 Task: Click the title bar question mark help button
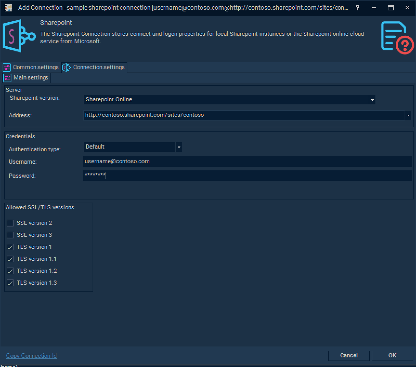[x=357, y=8]
